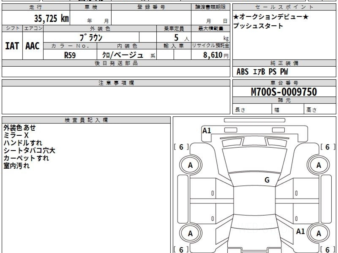Image resolution: width=338 pixels, height=253 pixels.
Task: Click the upper-right wheel circle marked A
Action: click(319, 165)
